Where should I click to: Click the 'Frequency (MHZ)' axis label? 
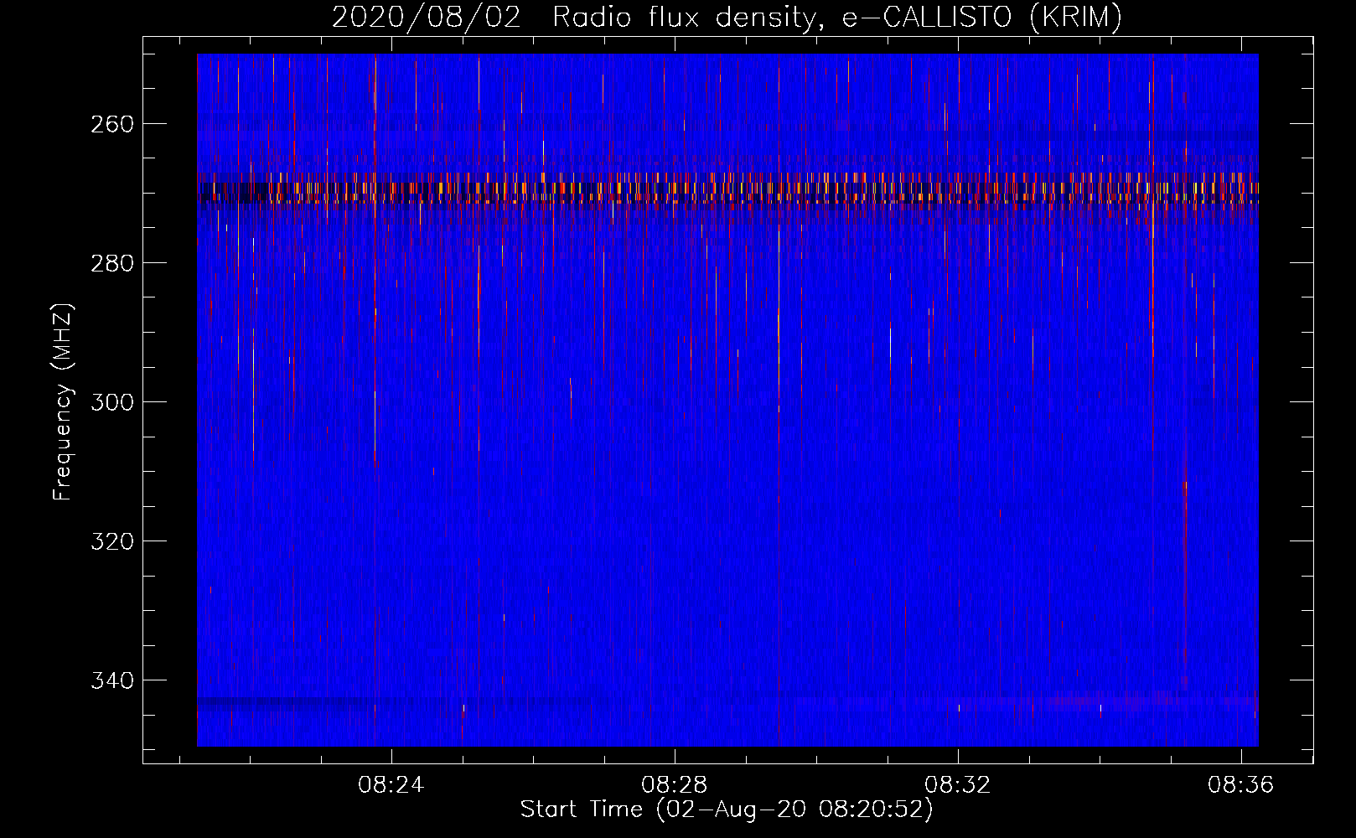63,401
